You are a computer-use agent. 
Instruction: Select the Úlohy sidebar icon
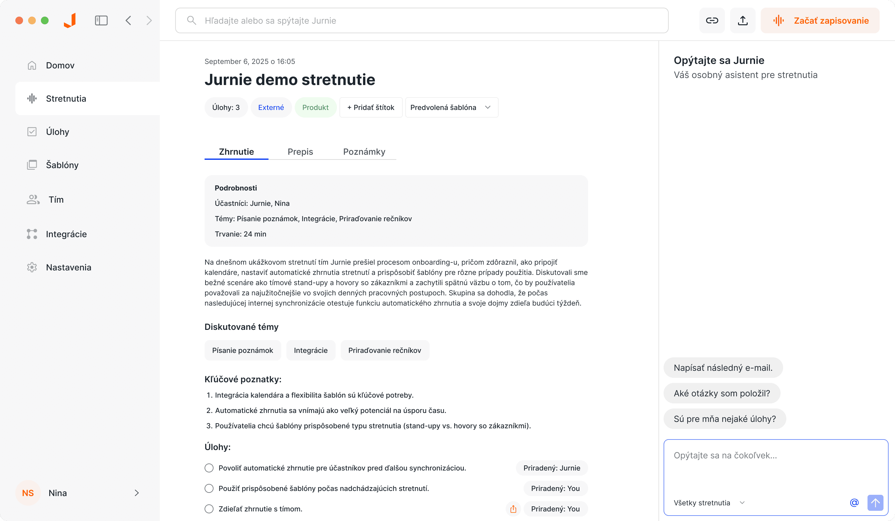[x=32, y=131]
